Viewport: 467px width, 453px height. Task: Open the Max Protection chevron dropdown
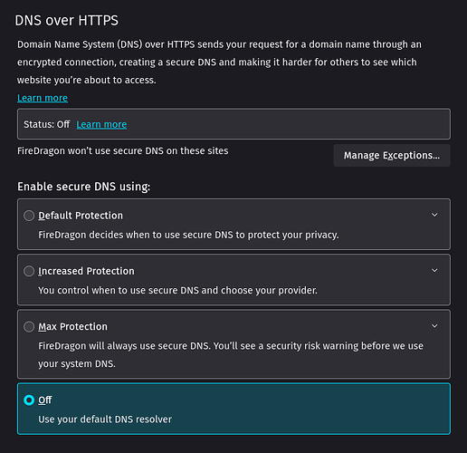pos(434,326)
